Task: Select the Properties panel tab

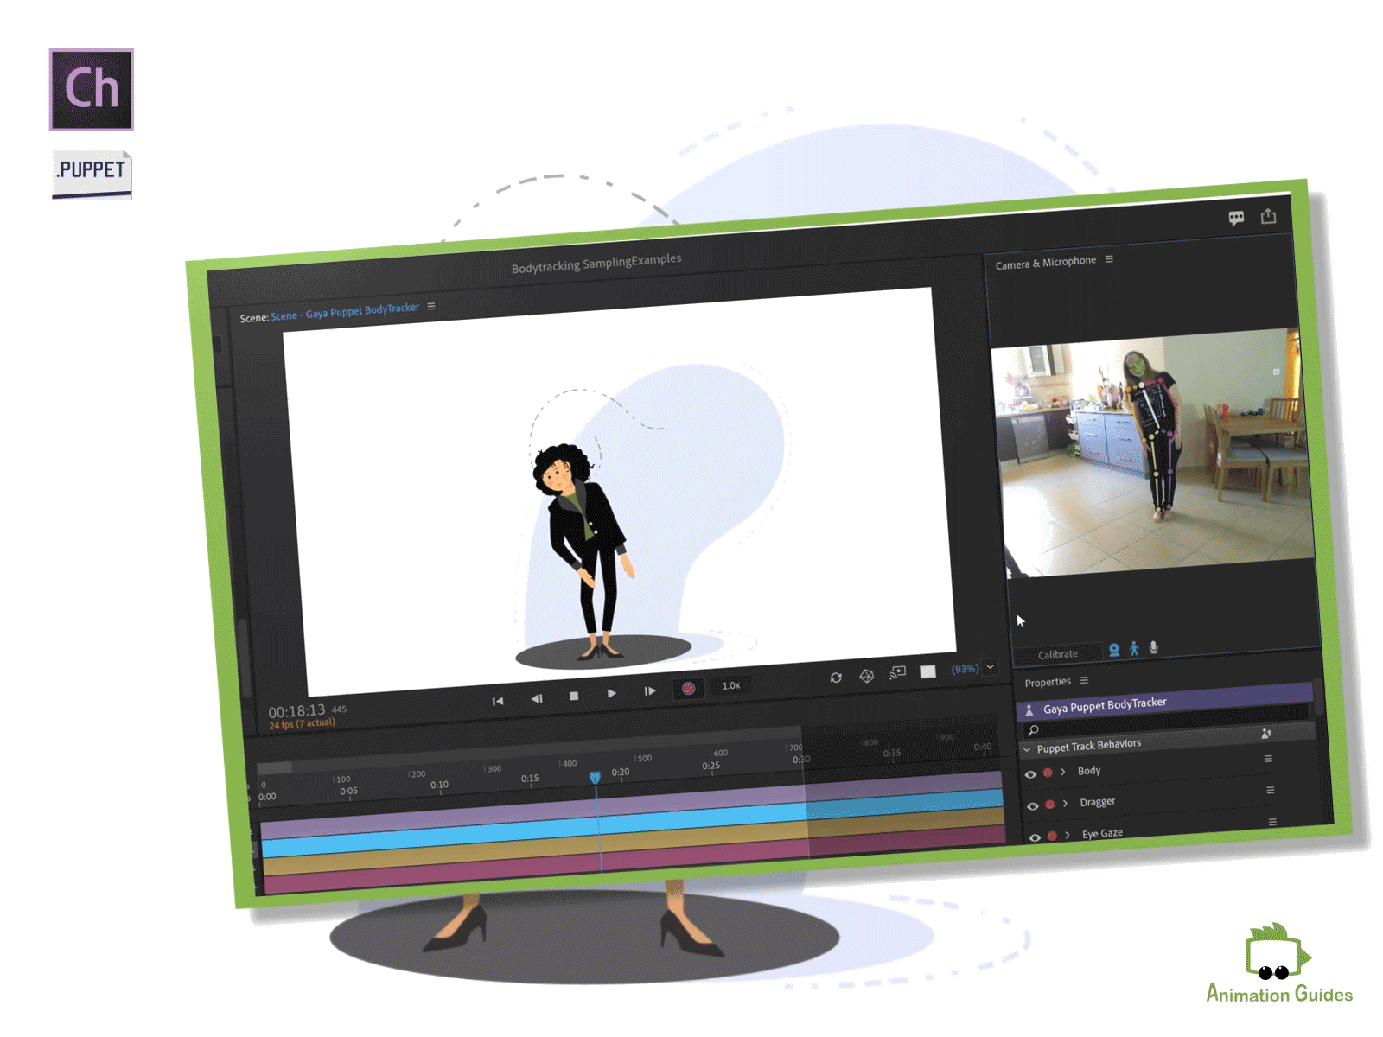Action: click(x=1048, y=682)
